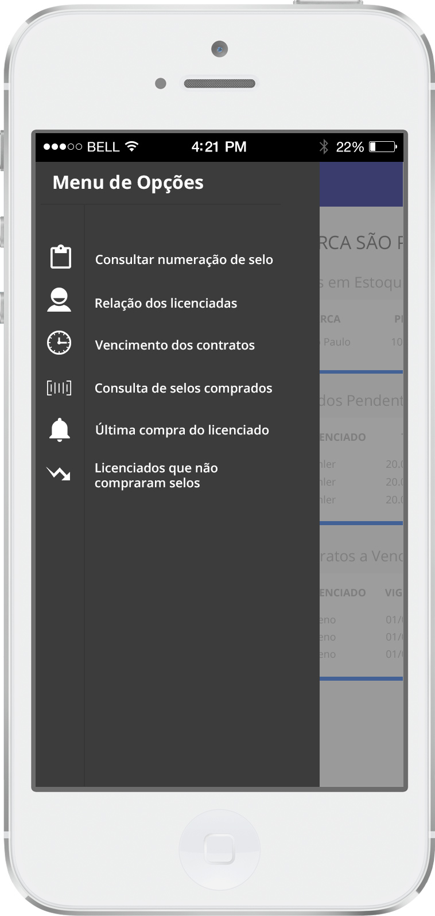
Task: Tap the battery indicator in status bar
Action: pos(383,147)
